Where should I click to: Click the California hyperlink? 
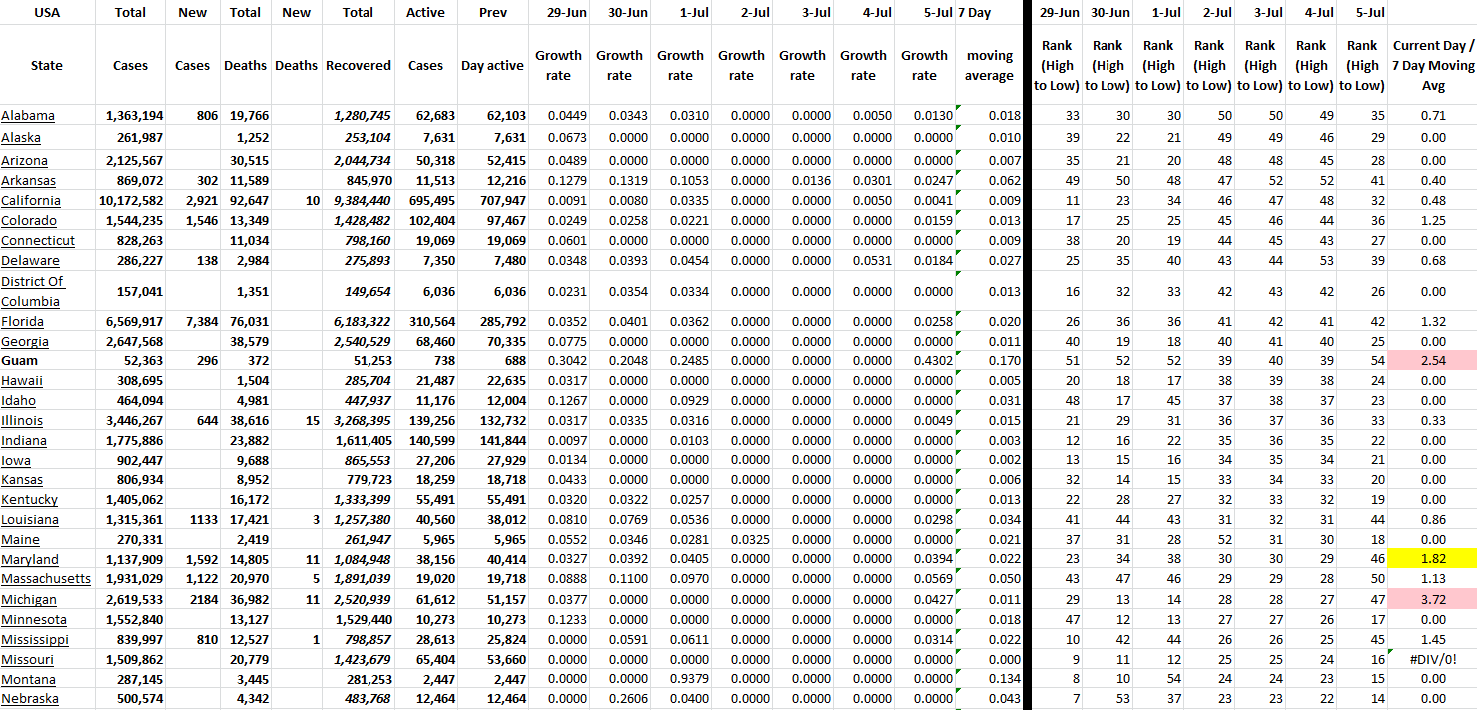pos(30,201)
